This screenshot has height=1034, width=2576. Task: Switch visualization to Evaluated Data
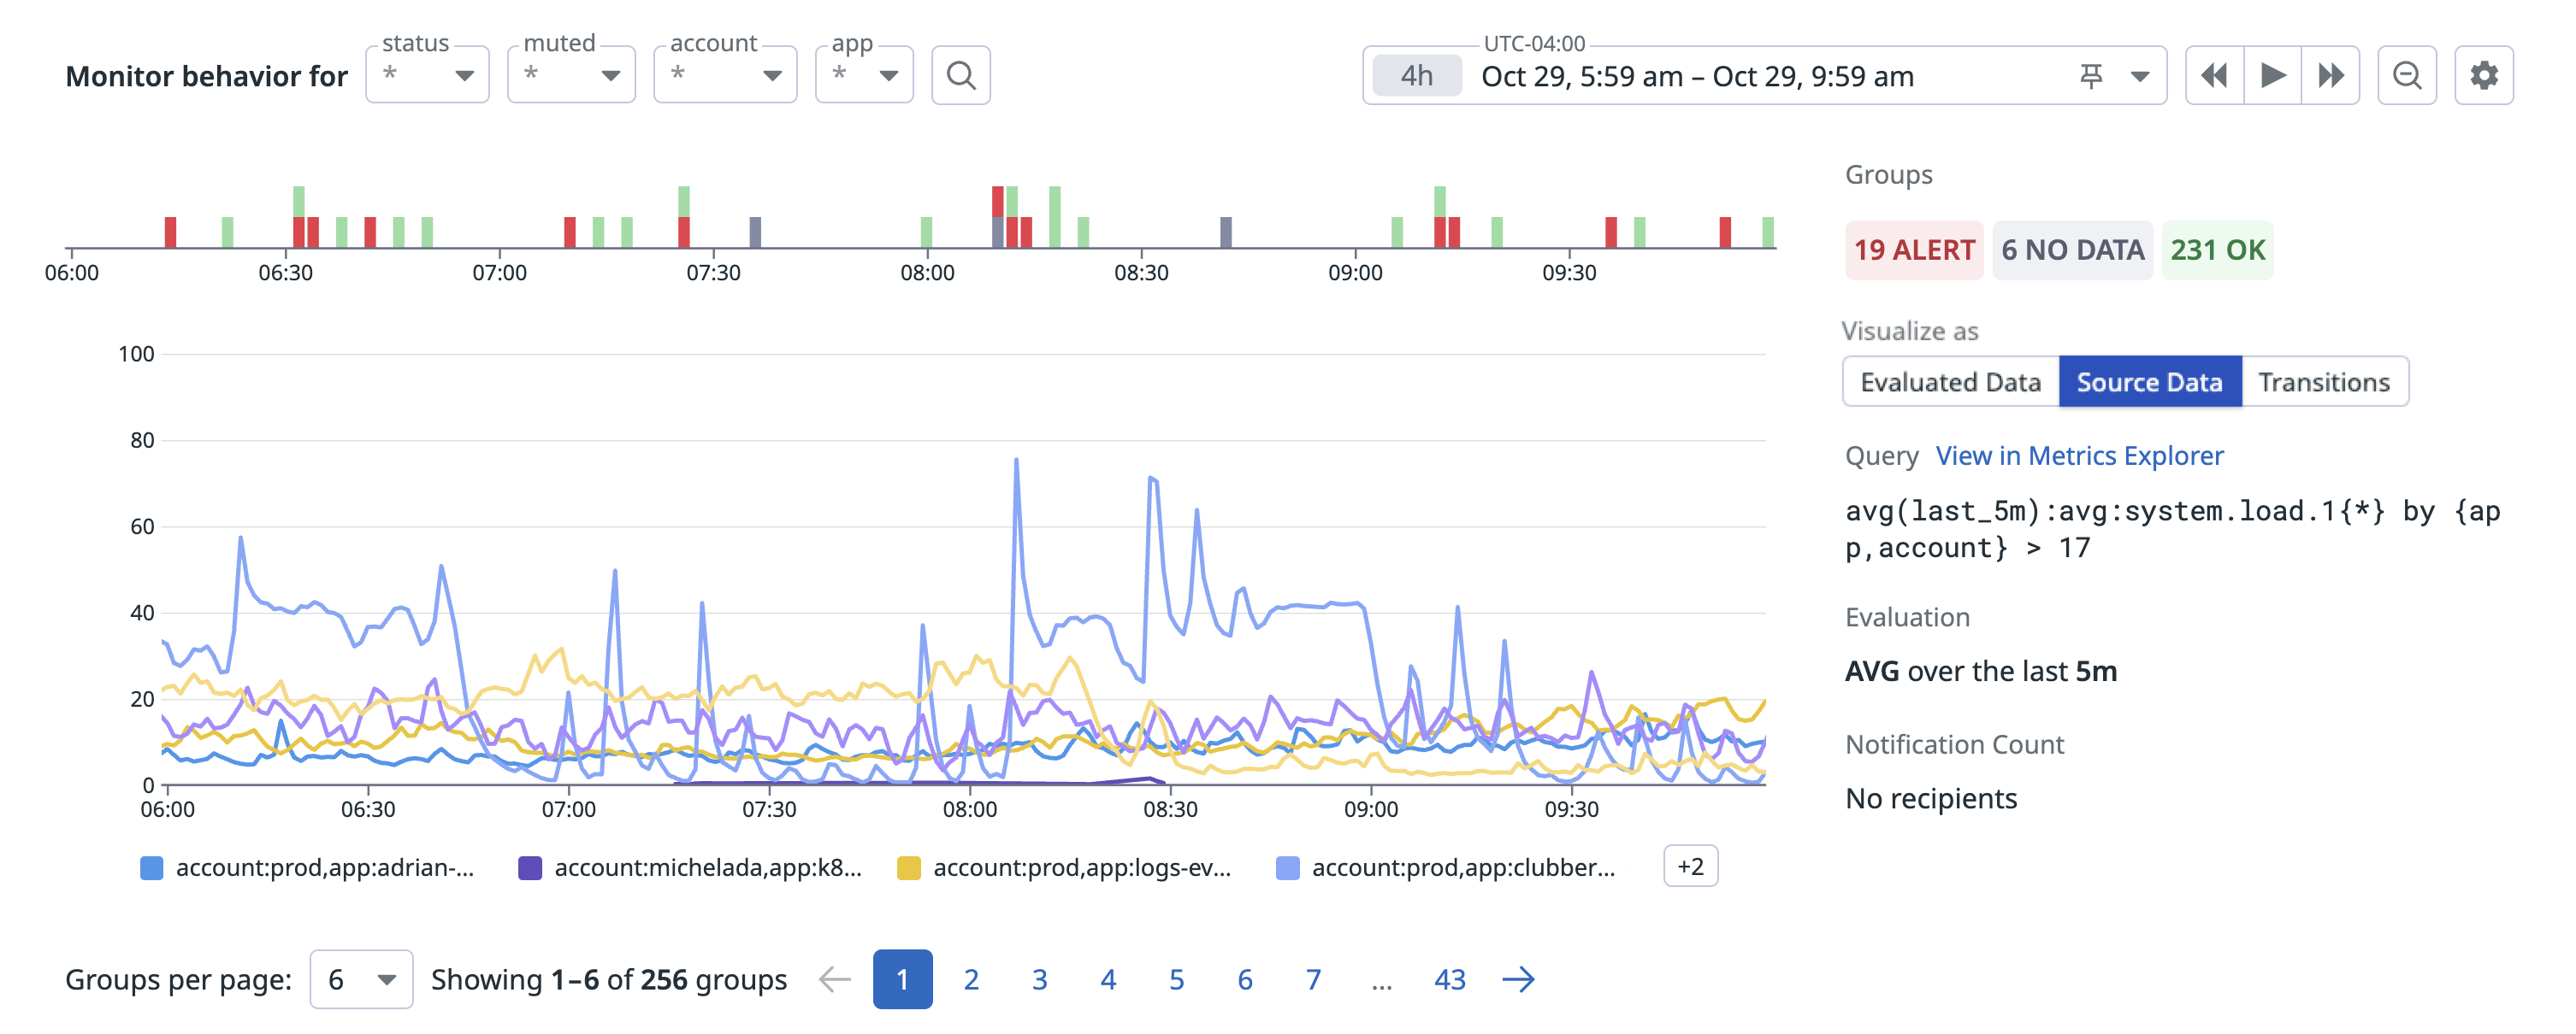[x=1950, y=382]
